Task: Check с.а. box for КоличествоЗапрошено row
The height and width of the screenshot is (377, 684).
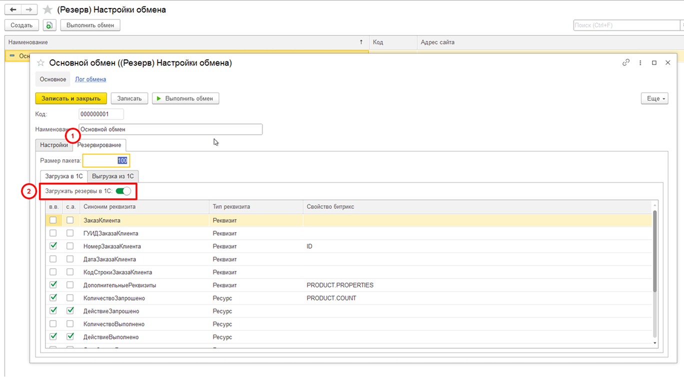Action: click(70, 298)
